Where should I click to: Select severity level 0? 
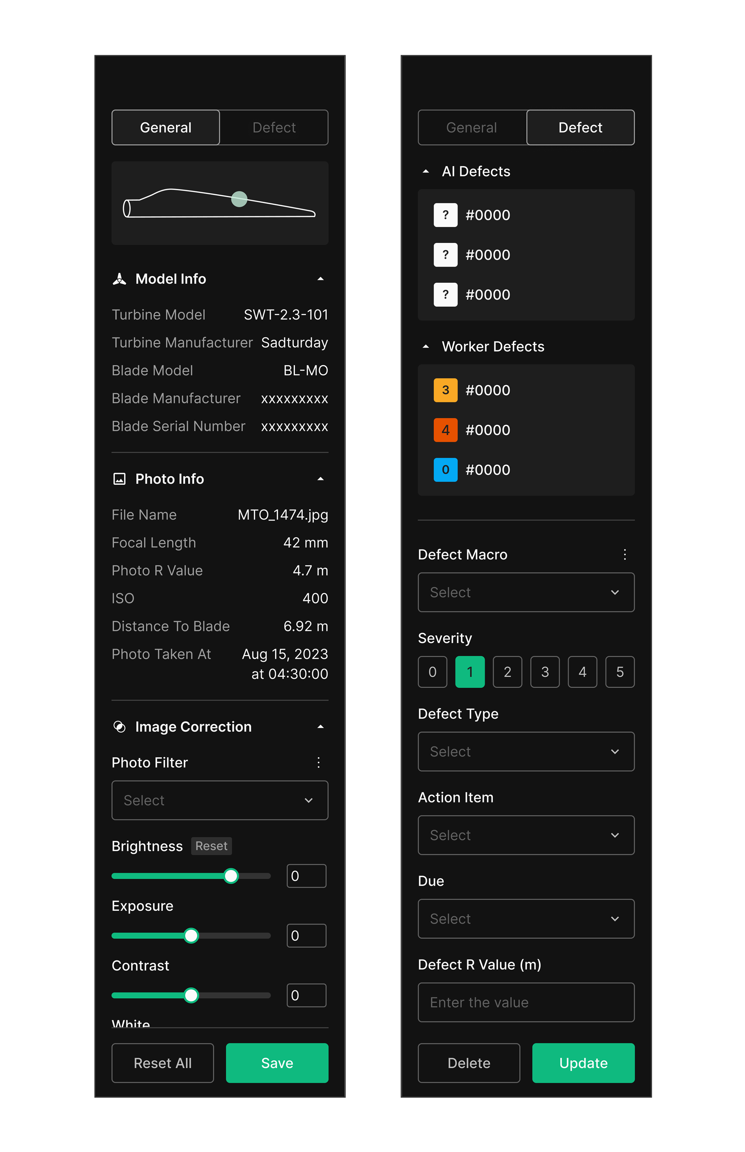tap(432, 672)
